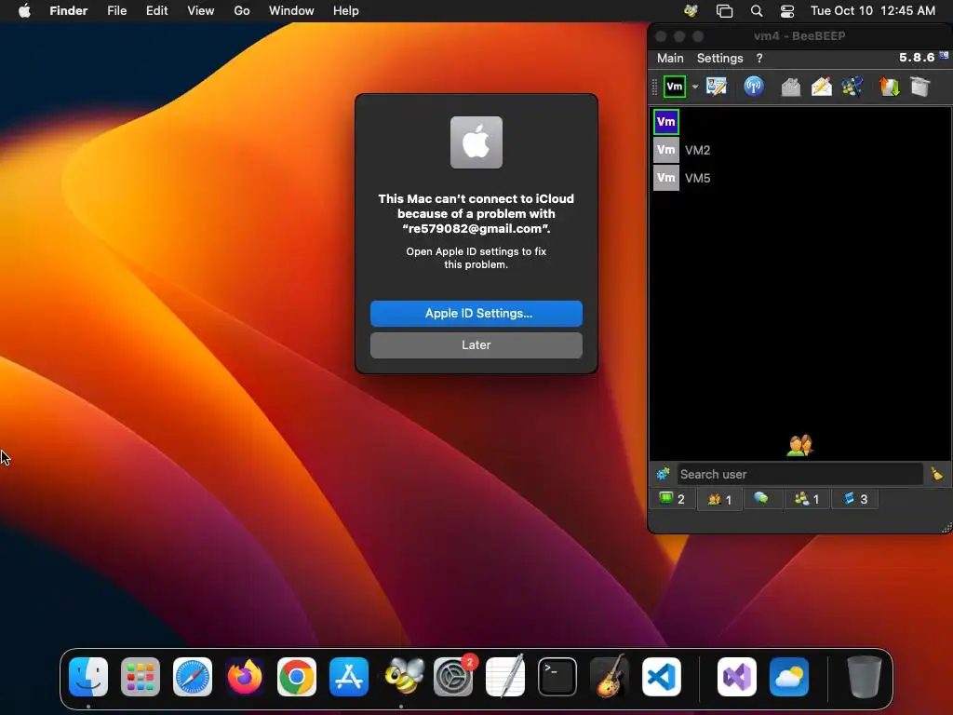The width and height of the screenshot is (953, 715).
Task: Click the BeeBEEP bee icon in Dock
Action: click(404, 677)
